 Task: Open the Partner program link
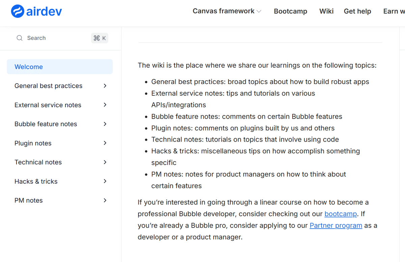pyautogui.click(x=336, y=226)
